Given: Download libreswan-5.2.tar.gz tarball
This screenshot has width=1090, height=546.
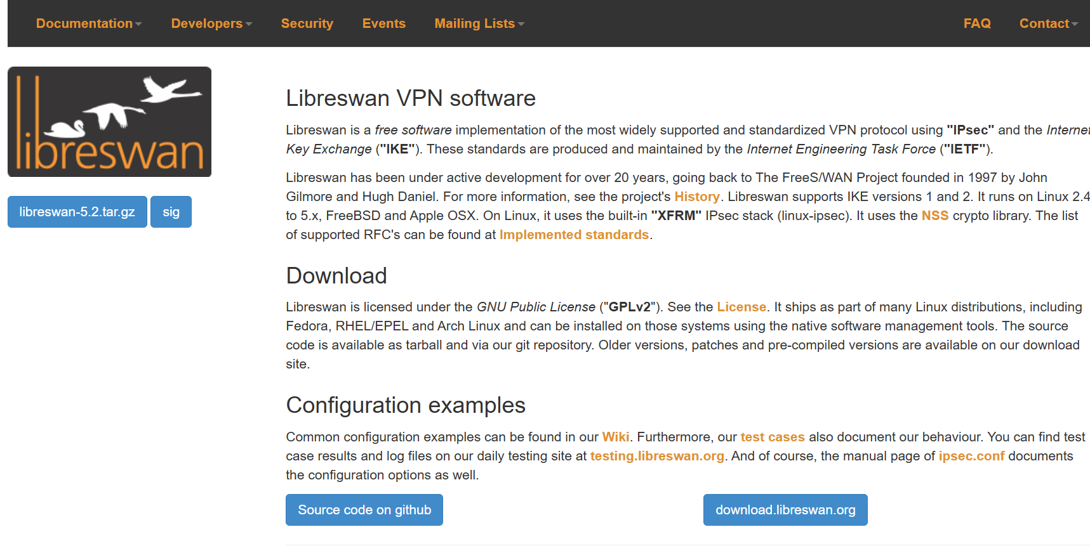Looking at the screenshot, I should pos(77,212).
